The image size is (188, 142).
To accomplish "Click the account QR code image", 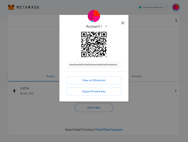I will (94, 44).
